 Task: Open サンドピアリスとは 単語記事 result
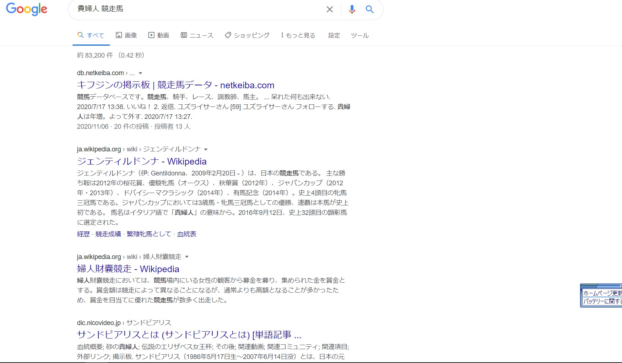189,335
